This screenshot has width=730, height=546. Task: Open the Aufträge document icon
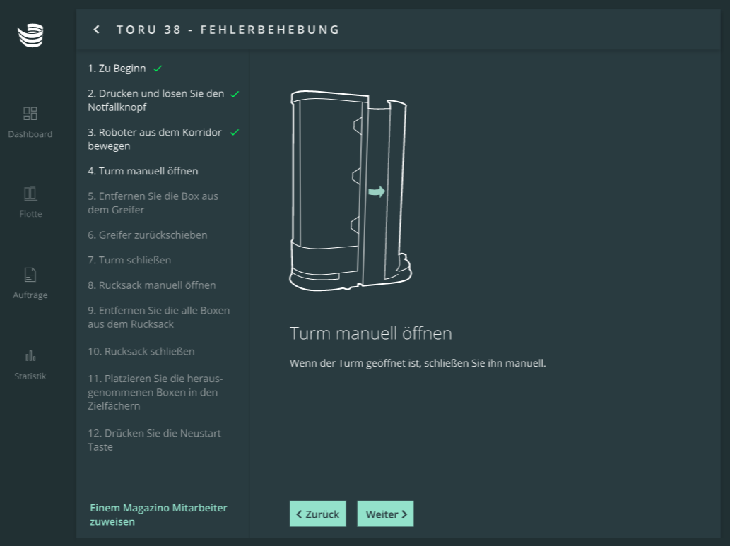pyautogui.click(x=30, y=275)
